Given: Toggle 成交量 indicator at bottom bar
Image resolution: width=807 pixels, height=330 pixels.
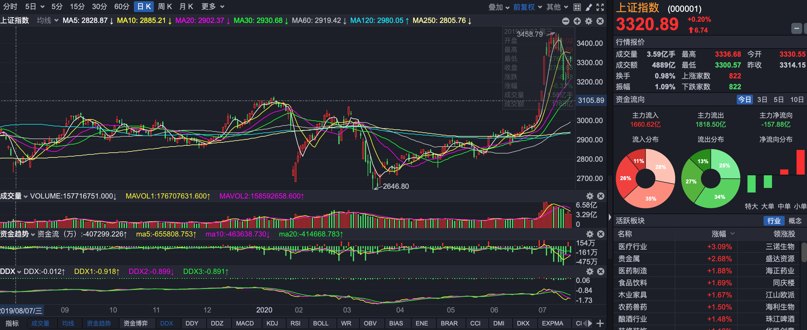Looking at the screenshot, I should coord(40,323).
